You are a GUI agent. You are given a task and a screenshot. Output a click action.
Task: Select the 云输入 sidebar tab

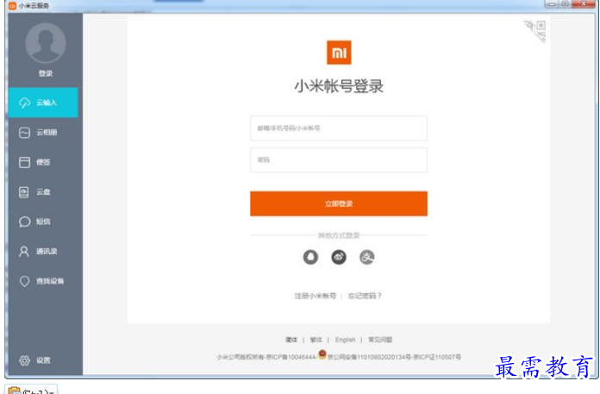[x=43, y=103]
